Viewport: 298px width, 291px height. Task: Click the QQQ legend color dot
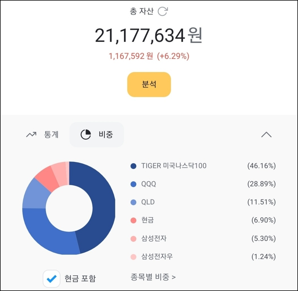pyautogui.click(x=134, y=184)
